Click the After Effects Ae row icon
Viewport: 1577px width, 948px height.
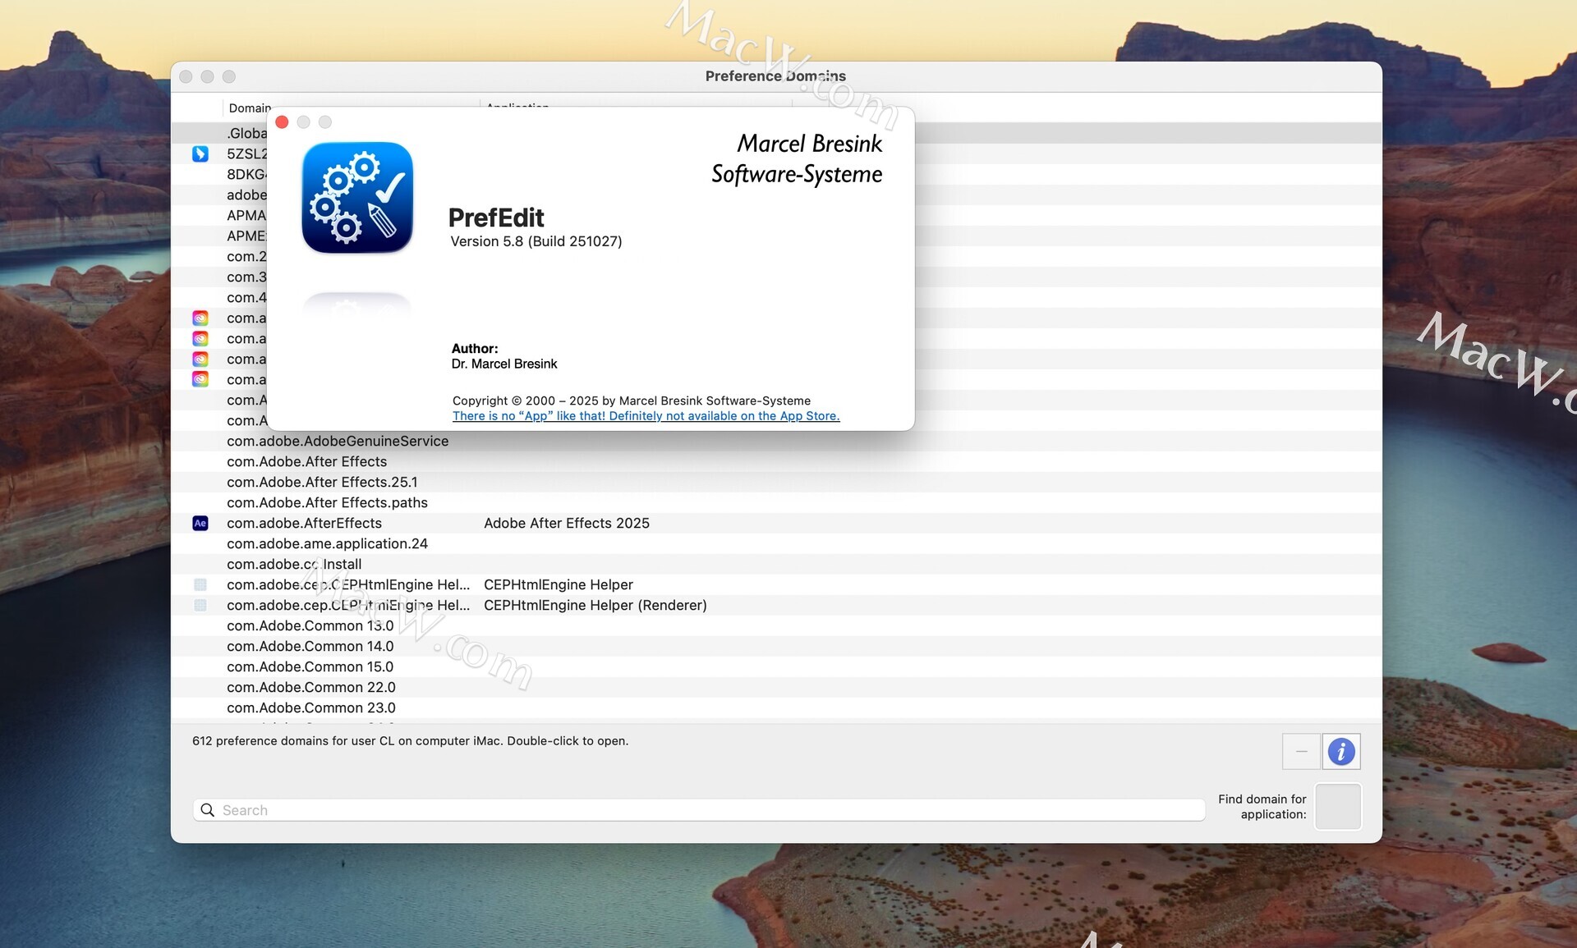[200, 523]
